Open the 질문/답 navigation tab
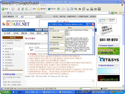 click(24, 33)
